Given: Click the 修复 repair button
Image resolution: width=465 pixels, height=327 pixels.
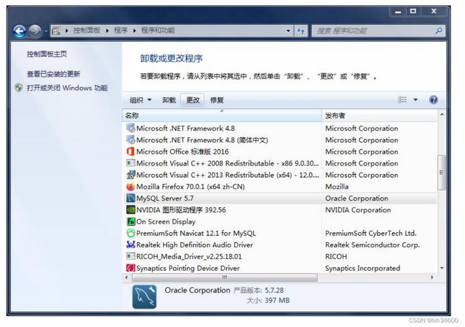Looking at the screenshot, I should tap(217, 100).
